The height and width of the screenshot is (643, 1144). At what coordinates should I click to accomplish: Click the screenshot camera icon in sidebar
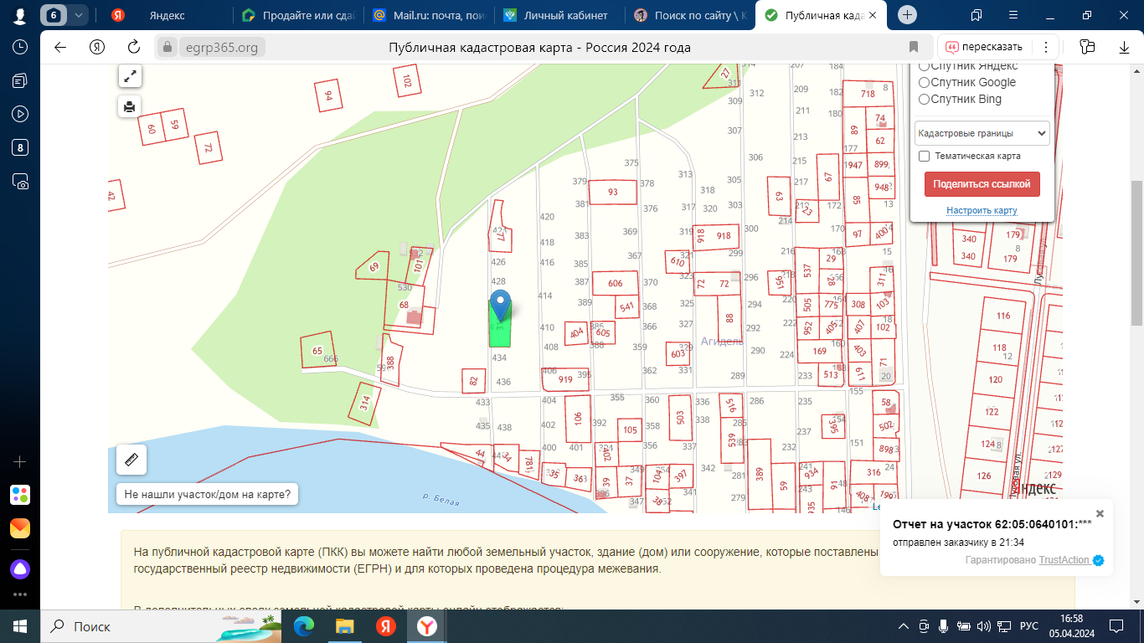click(x=20, y=181)
